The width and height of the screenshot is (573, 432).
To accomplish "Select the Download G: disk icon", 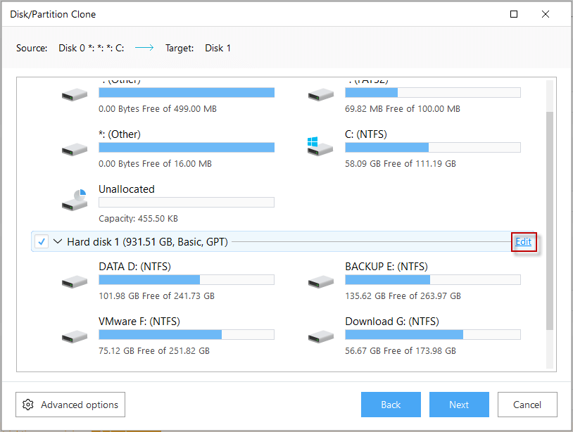I will 321,335.
